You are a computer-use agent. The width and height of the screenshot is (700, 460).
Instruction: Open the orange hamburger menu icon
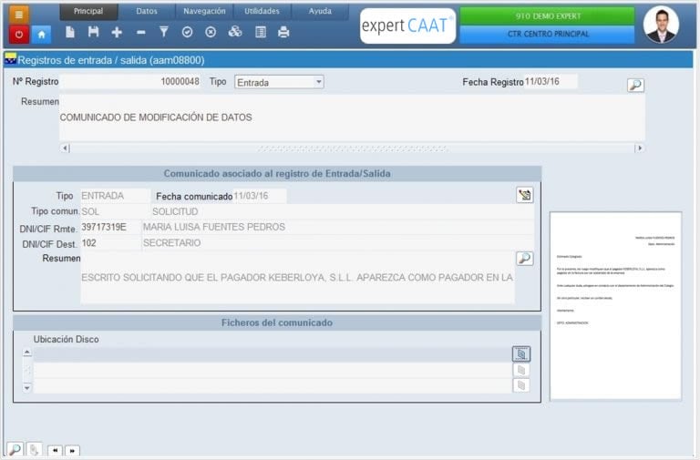[x=19, y=15]
